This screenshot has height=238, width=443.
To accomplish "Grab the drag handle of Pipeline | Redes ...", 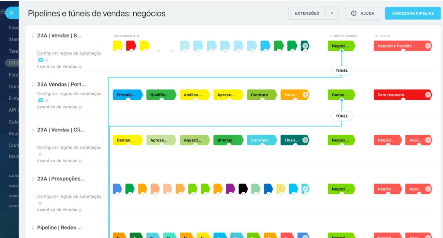I will tap(33, 228).
